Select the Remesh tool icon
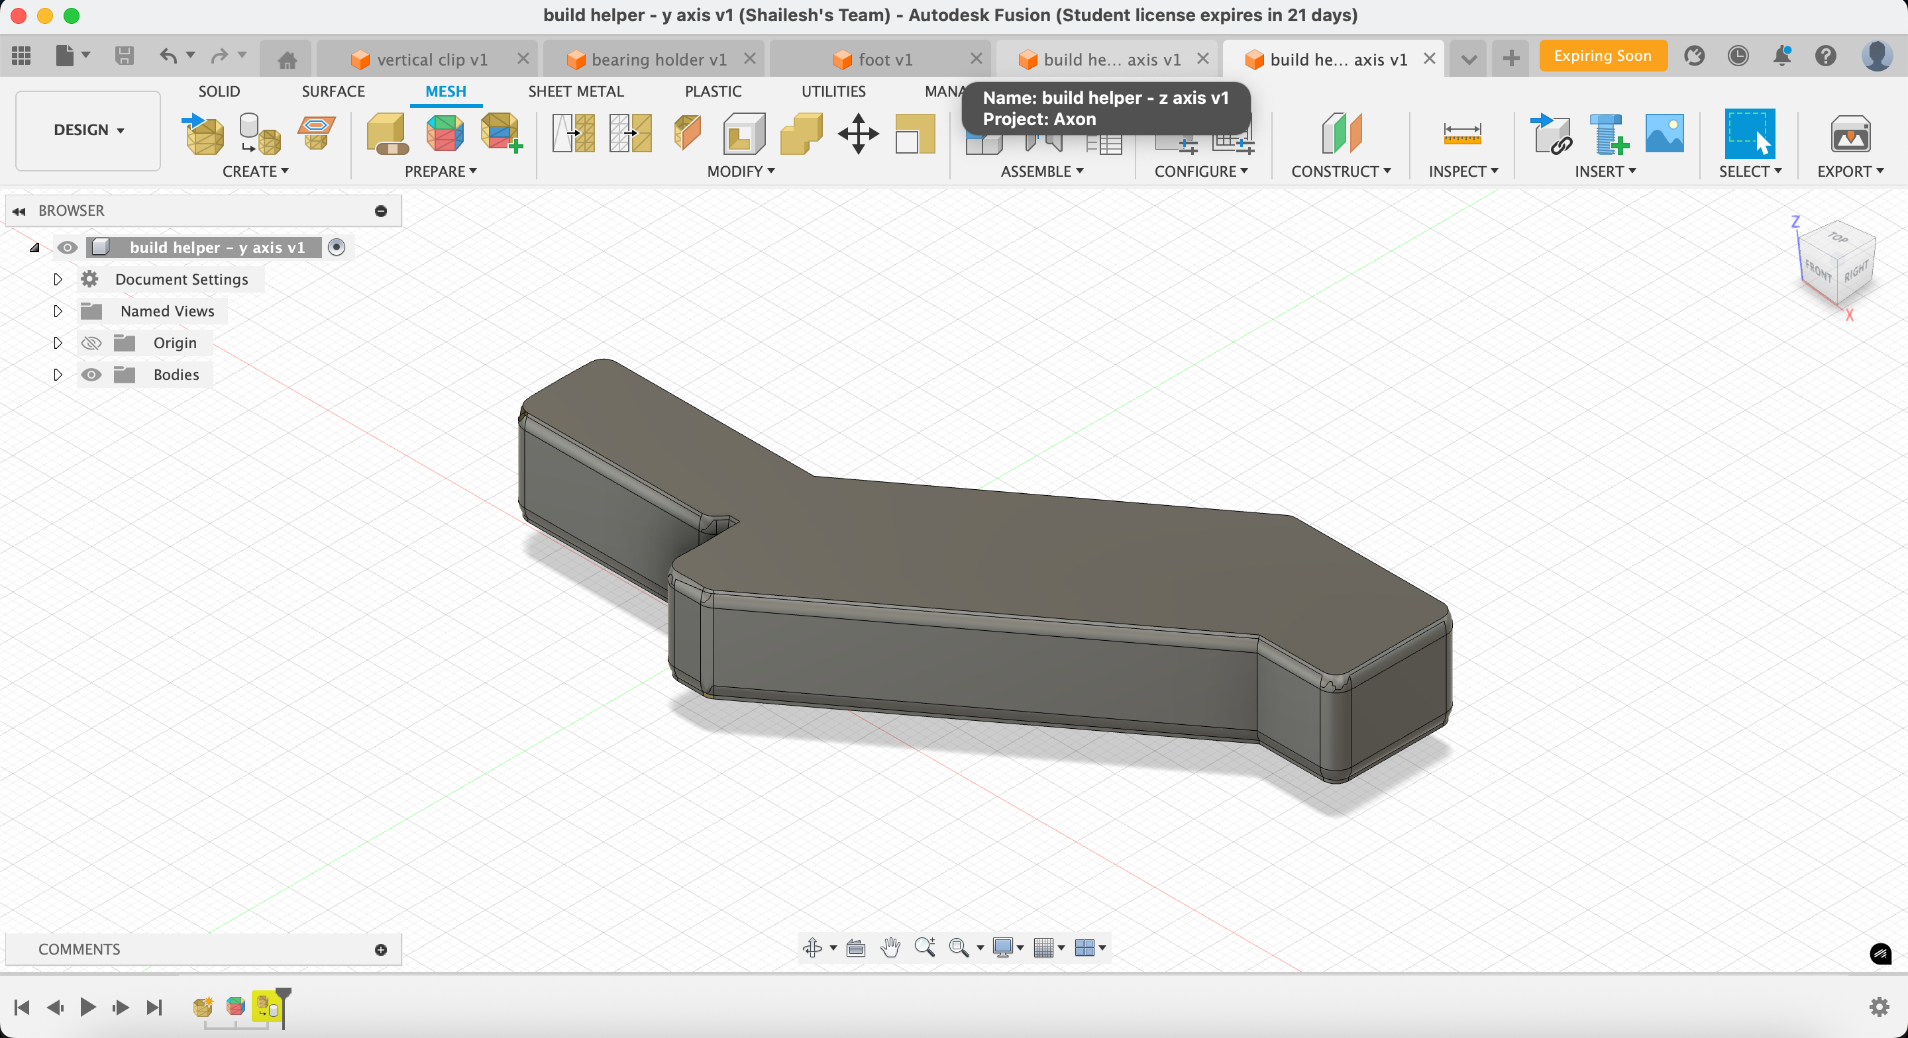The image size is (1908, 1038). (573, 134)
